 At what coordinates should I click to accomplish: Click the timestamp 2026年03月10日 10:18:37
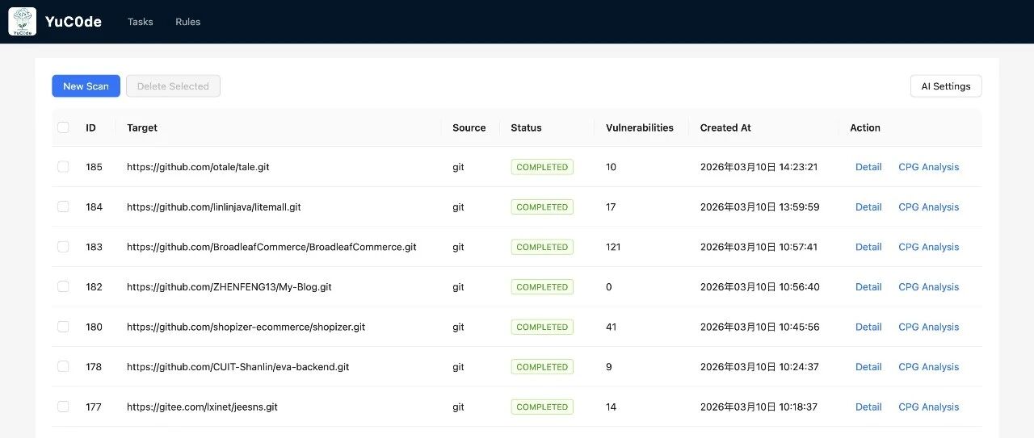pos(759,407)
